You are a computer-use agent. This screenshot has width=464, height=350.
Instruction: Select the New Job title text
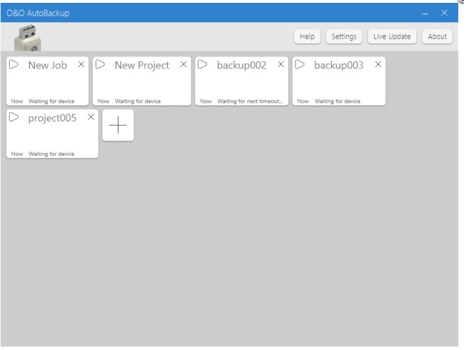pyautogui.click(x=48, y=65)
